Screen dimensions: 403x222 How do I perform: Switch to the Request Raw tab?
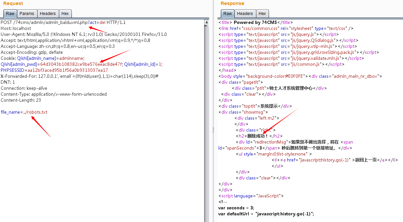[x=10, y=14]
